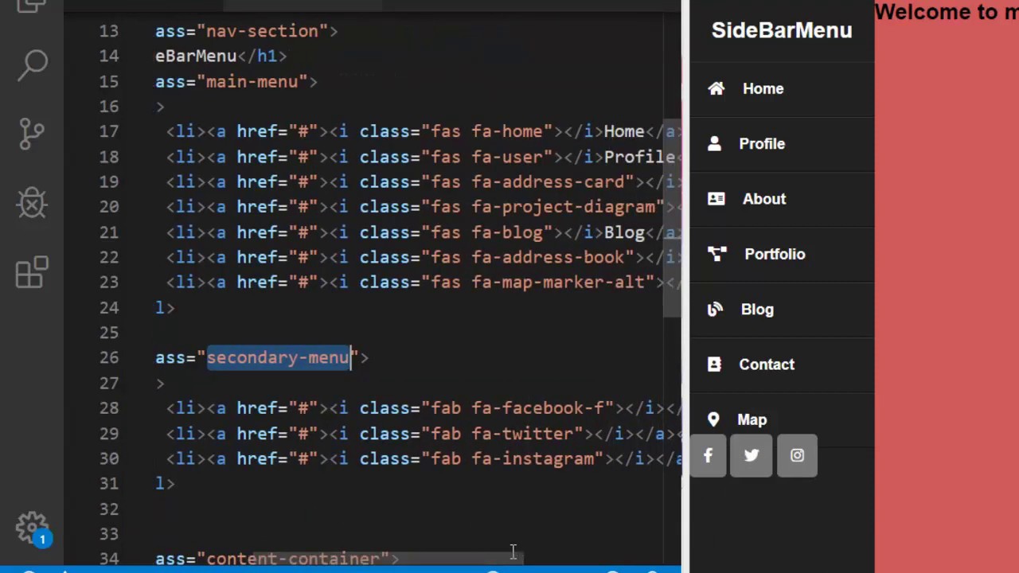The image size is (1019, 573).
Task: Click the Instagram social icon button
Action: click(797, 455)
